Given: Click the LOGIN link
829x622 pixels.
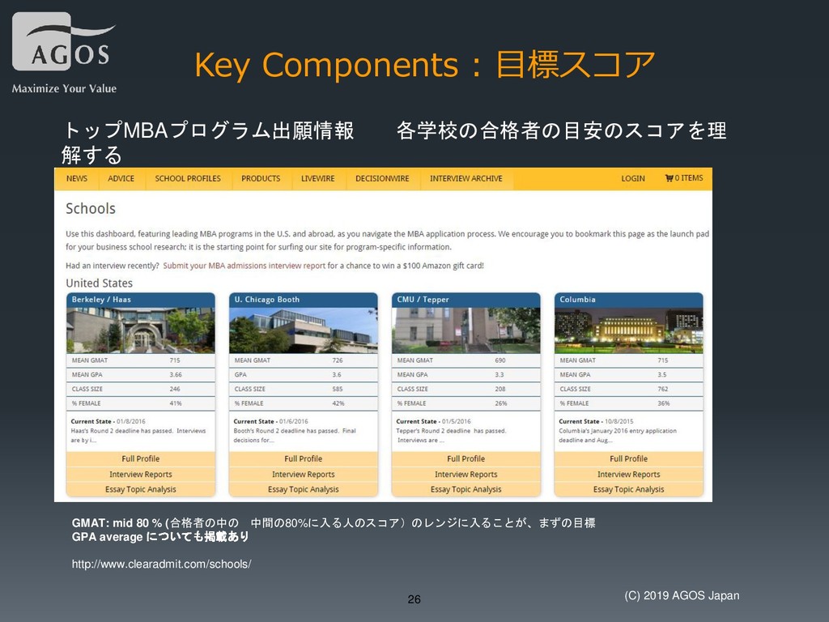Looking at the screenshot, I should [x=633, y=179].
